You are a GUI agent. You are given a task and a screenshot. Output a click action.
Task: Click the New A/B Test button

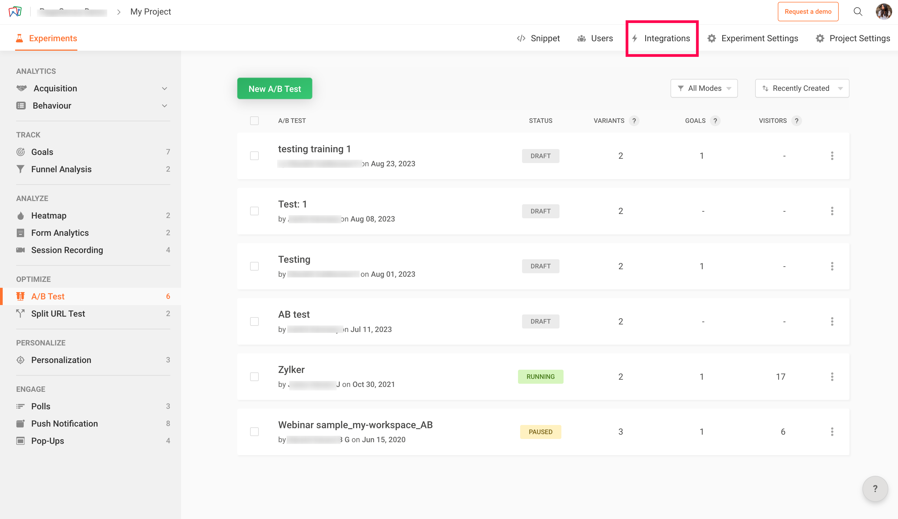274,89
